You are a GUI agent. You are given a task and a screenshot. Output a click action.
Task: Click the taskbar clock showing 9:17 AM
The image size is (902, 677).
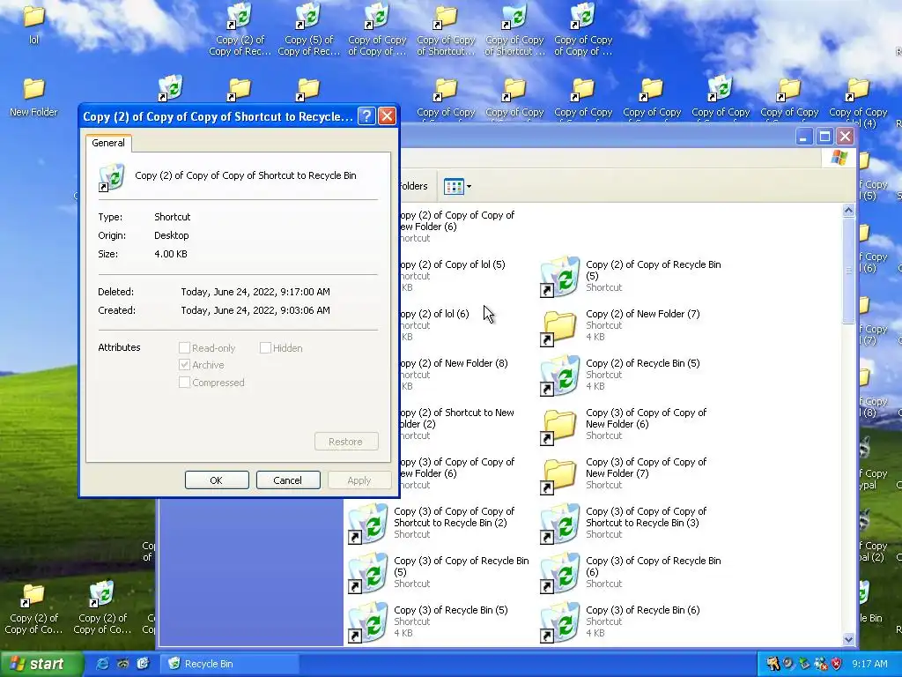tap(869, 664)
